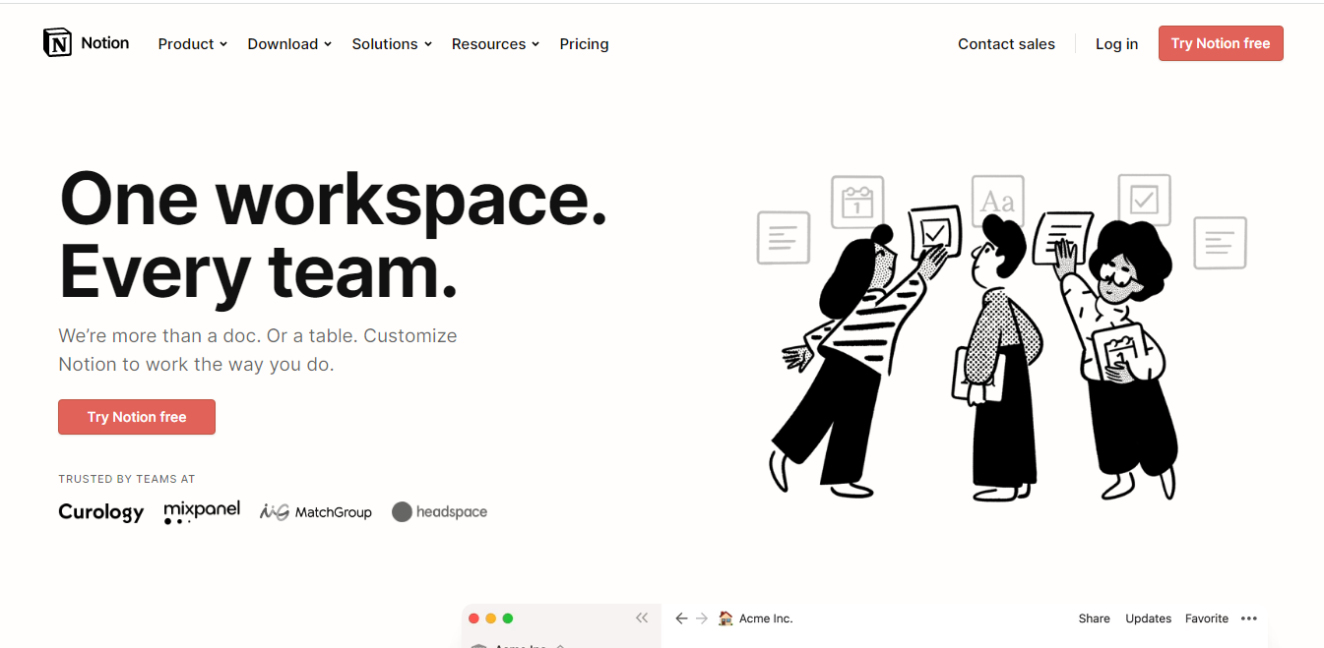Click the yellow traffic light dot

[x=491, y=618]
